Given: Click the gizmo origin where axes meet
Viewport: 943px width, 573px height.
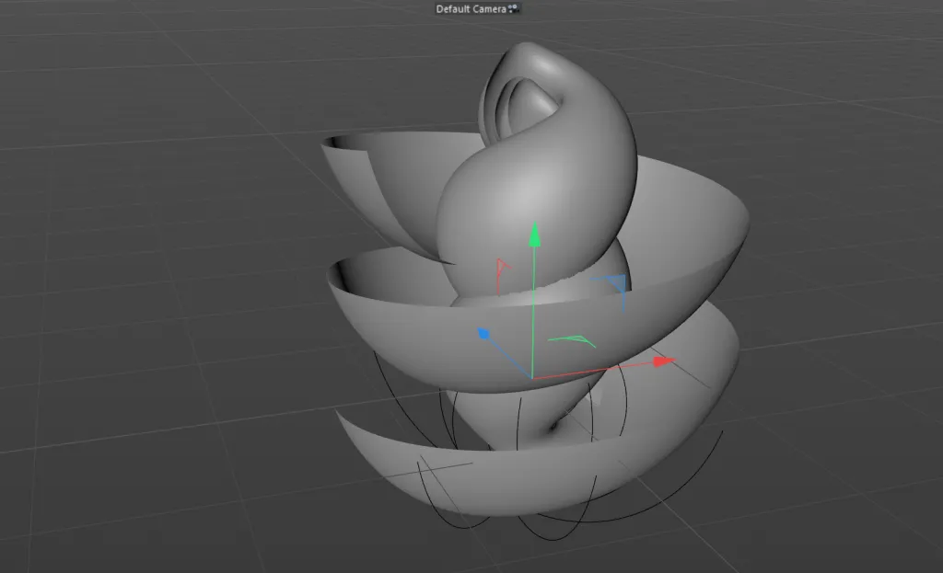Looking at the screenshot, I should click(x=533, y=378).
